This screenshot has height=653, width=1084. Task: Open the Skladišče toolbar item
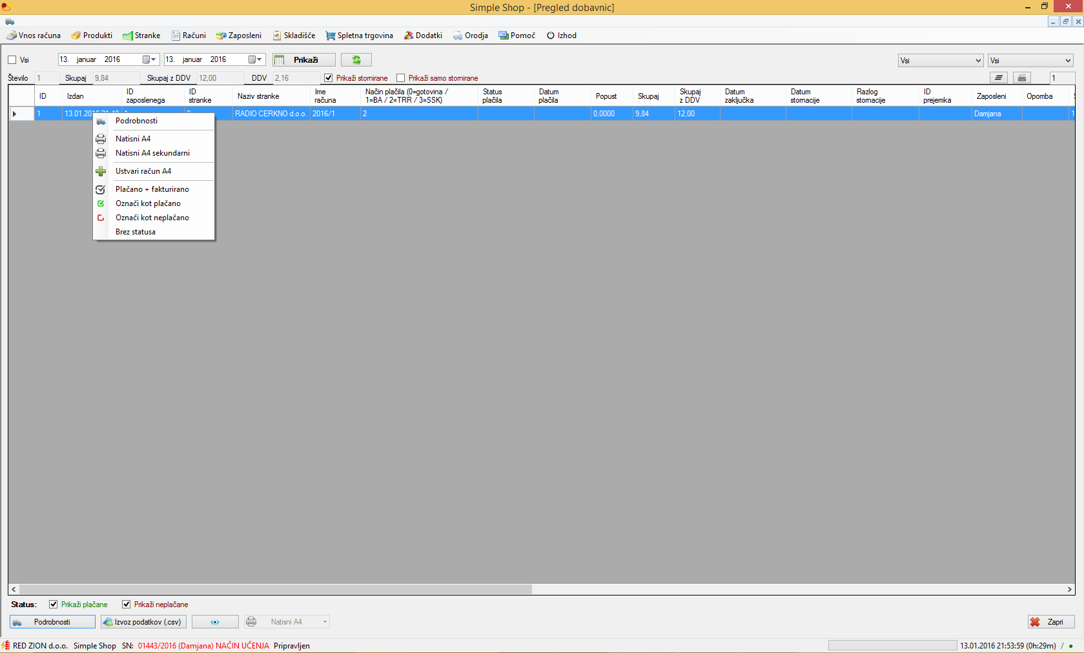coord(294,36)
